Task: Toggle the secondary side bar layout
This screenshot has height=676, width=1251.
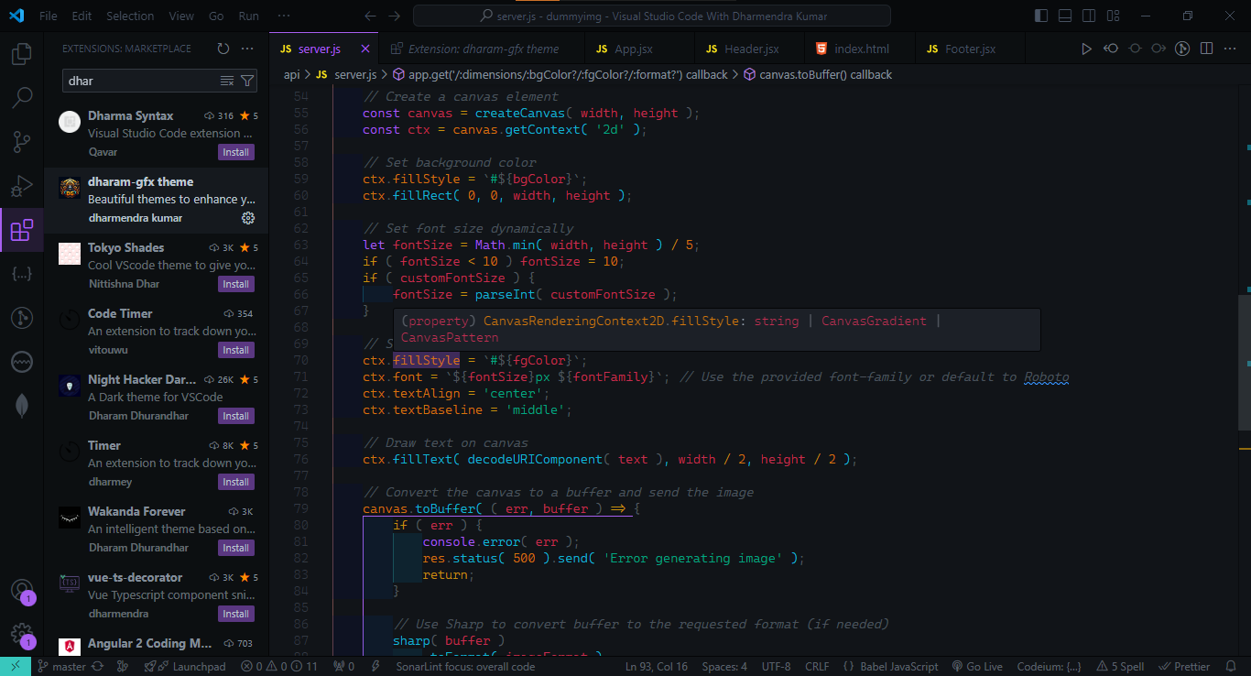Action: tap(1087, 16)
